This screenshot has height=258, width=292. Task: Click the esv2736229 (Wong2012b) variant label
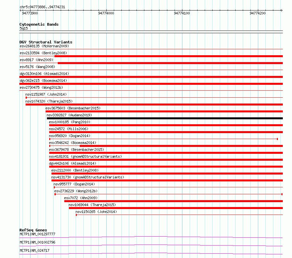pos(76,191)
